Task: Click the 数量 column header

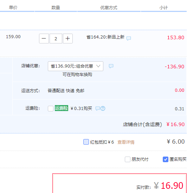Action: tap(56, 8)
